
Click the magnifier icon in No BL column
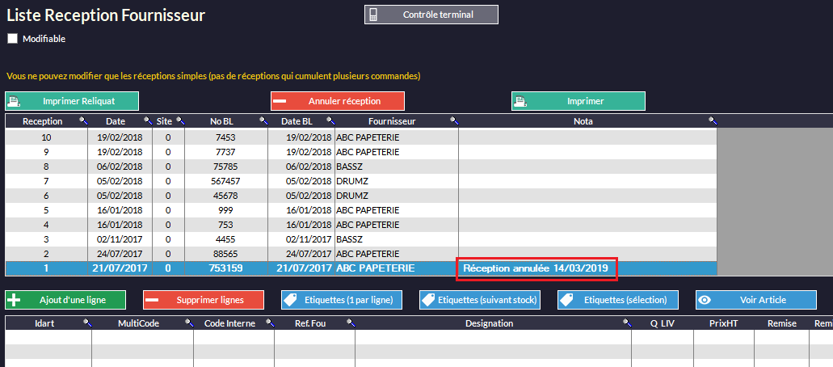[x=263, y=121]
